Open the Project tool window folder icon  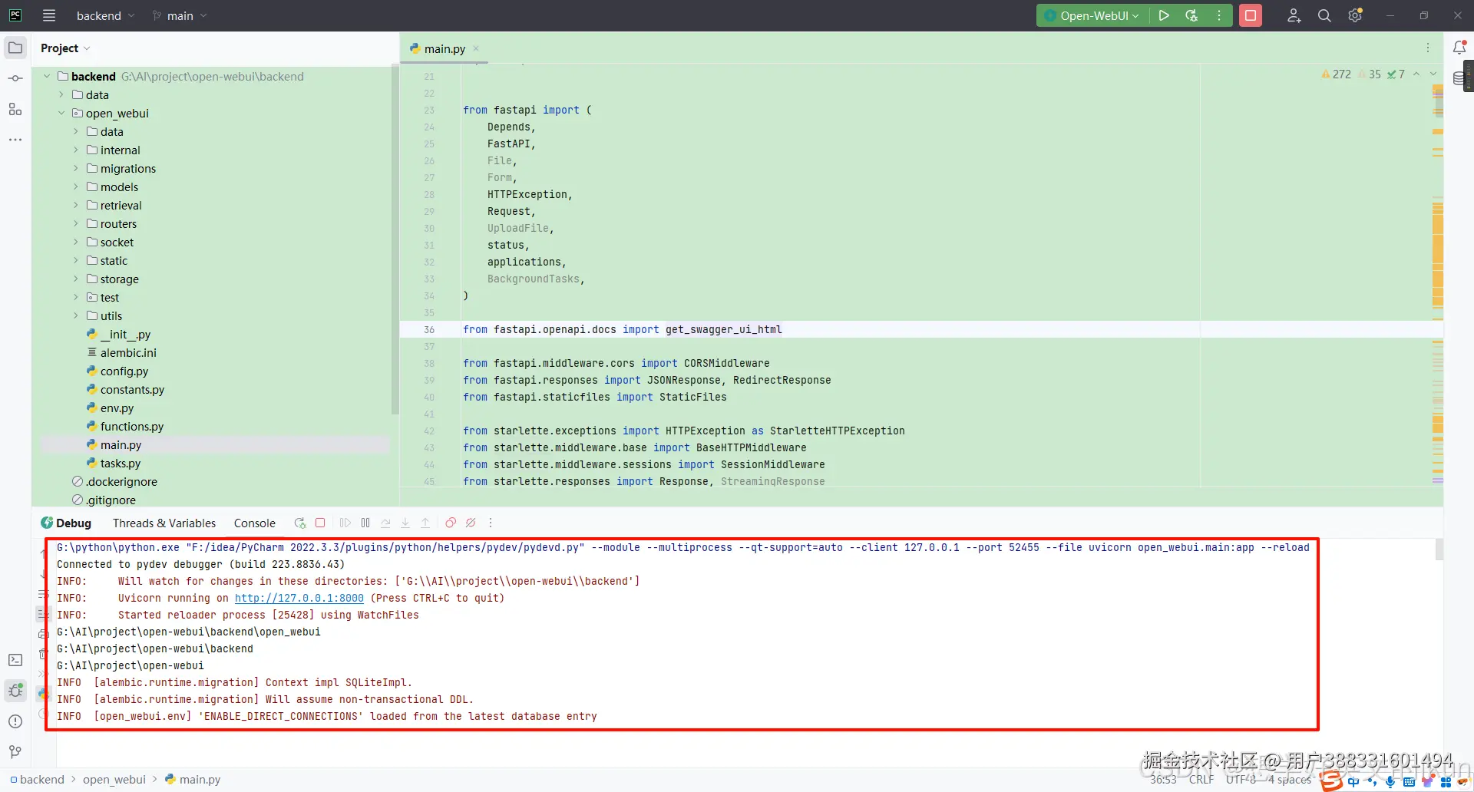(x=15, y=48)
